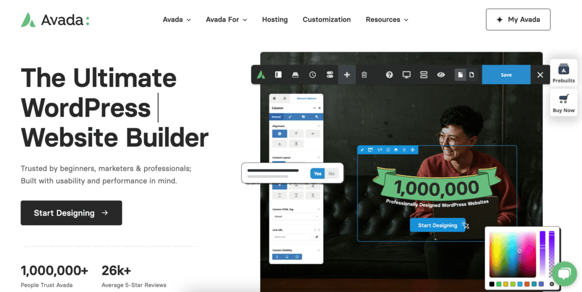This screenshot has height=292, width=582.
Task: Click the Buy Now cart button
Action: point(563,103)
